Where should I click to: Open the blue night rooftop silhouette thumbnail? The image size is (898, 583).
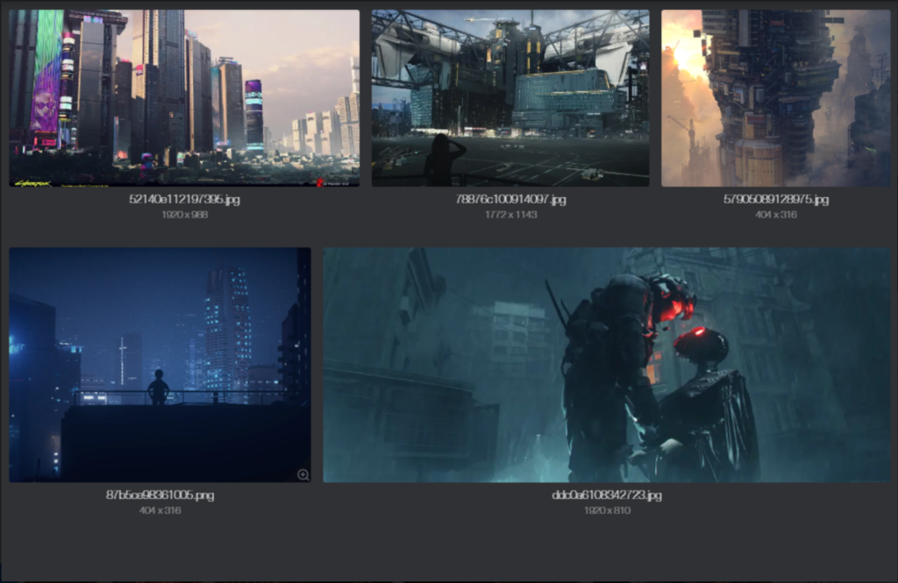coord(160,365)
